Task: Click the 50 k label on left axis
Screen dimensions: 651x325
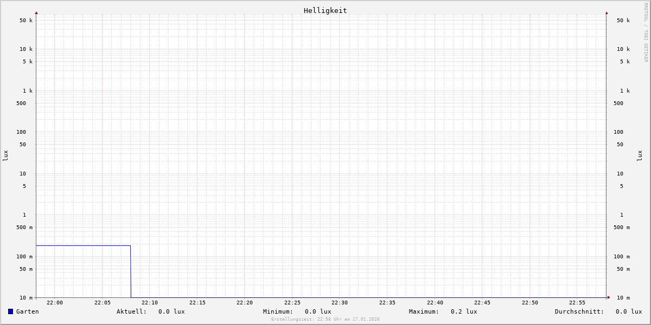Action: (26, 21)
